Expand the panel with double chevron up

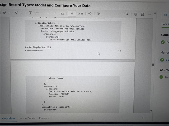143,118
